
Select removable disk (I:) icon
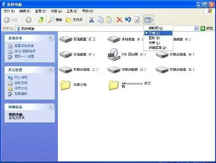(66, 70)
